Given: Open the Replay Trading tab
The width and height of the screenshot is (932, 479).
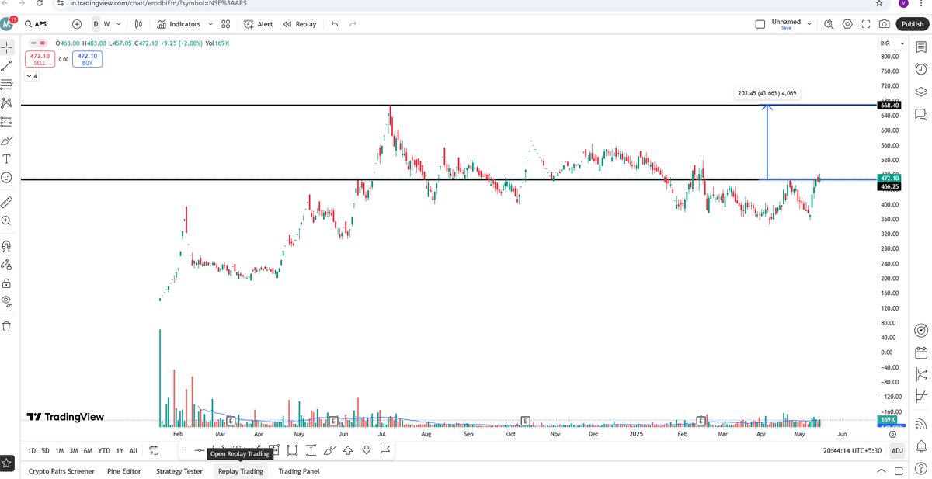Looking at the screenshot, I should pyautogui.click(x=241, y=471).
